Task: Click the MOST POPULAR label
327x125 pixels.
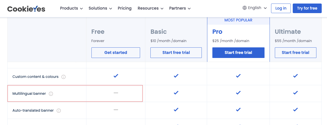Action: tap(238, 20)
